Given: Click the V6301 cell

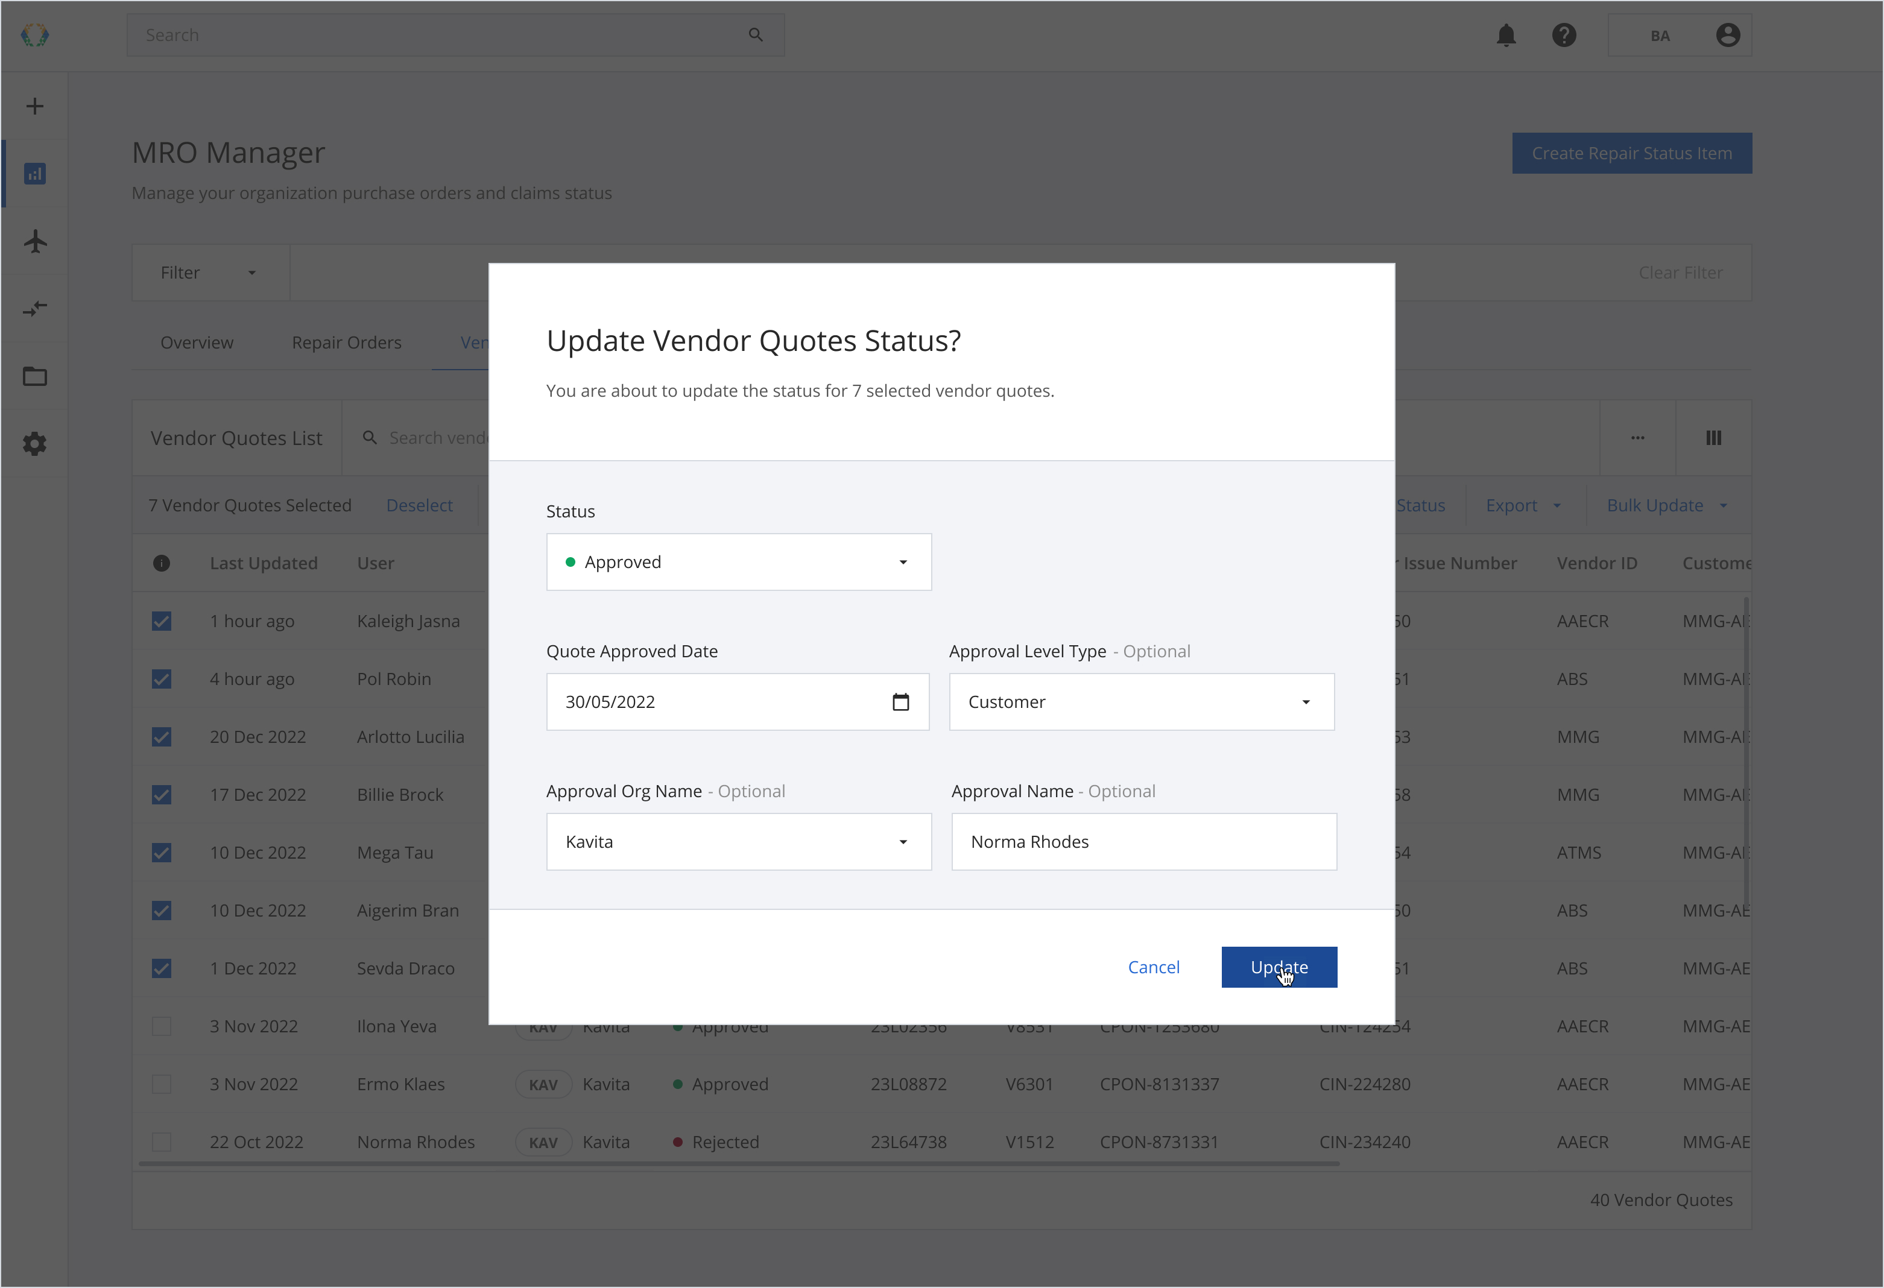Looking at the screenshot, I should (x=1029, y=1084).
